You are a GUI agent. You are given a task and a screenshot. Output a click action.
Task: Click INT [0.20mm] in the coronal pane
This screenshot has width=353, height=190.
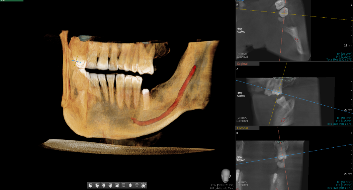[344, 185]
